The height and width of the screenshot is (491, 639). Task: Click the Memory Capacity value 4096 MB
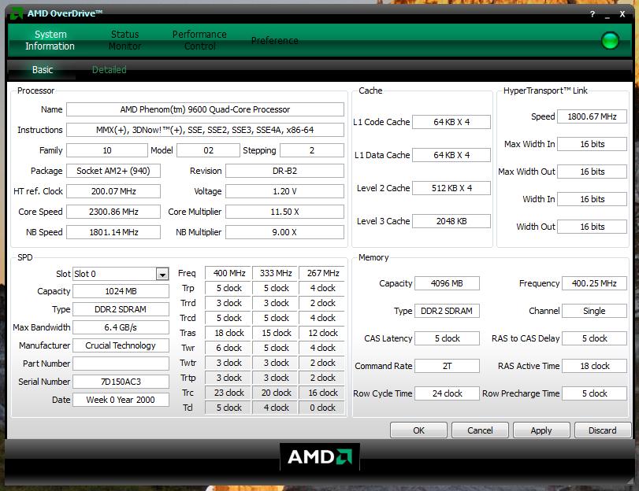pos(447,283)
